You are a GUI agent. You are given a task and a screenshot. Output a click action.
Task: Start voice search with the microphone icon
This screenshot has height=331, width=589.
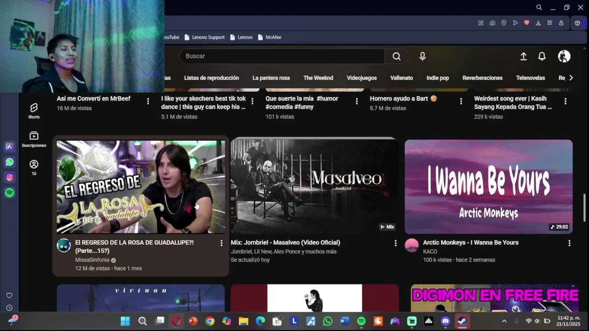click(422, 56)
